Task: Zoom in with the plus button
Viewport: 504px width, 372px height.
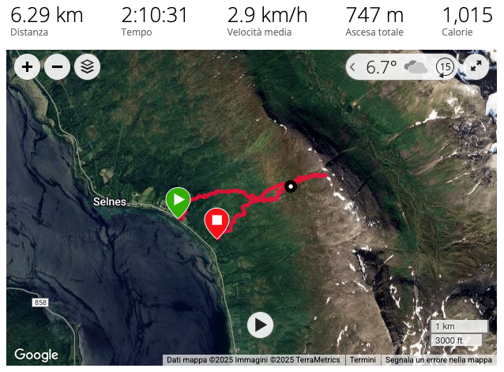Action: click(28, 67)
